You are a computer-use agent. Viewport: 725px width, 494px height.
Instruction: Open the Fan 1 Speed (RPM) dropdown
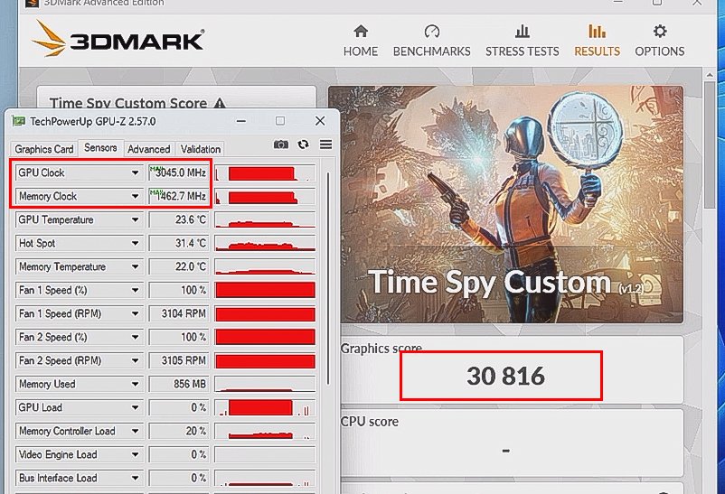135,314
